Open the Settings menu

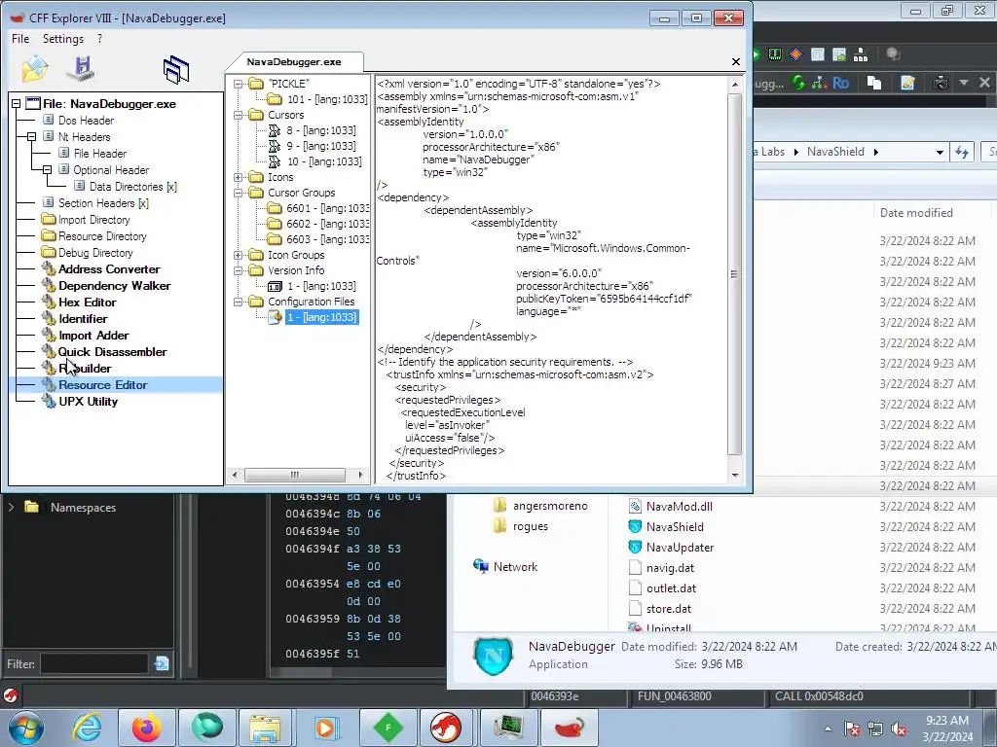click(x=63, y=39)
